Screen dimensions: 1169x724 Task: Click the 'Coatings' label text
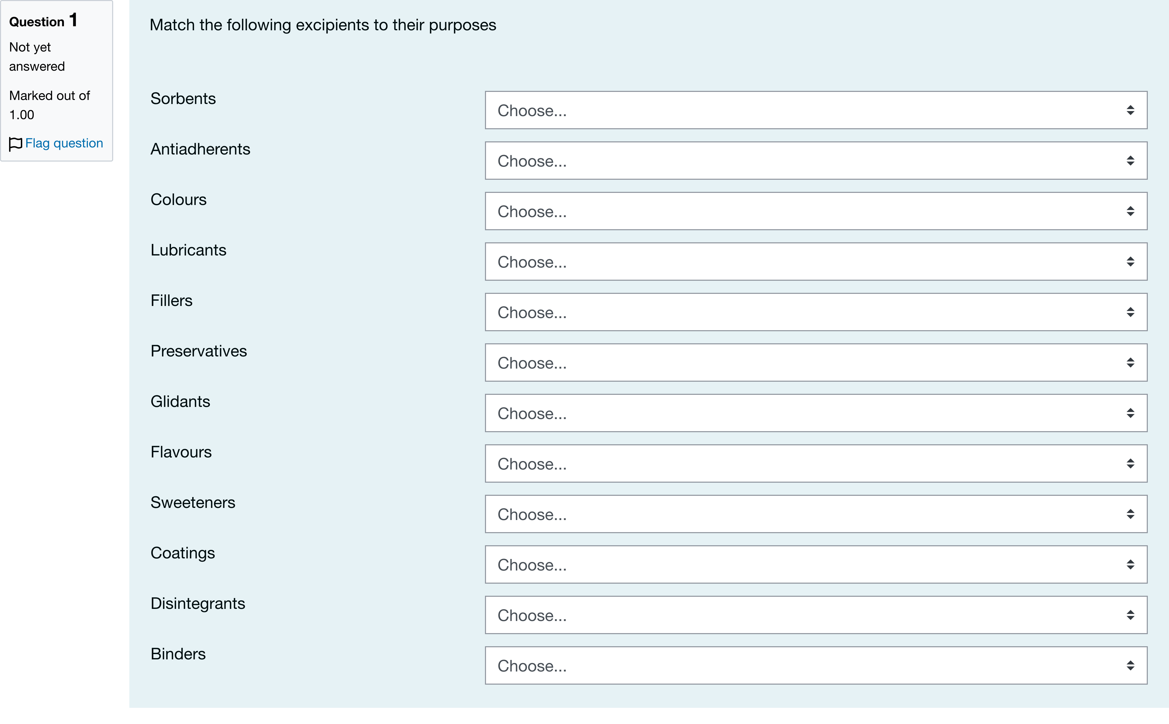point(183,554)
